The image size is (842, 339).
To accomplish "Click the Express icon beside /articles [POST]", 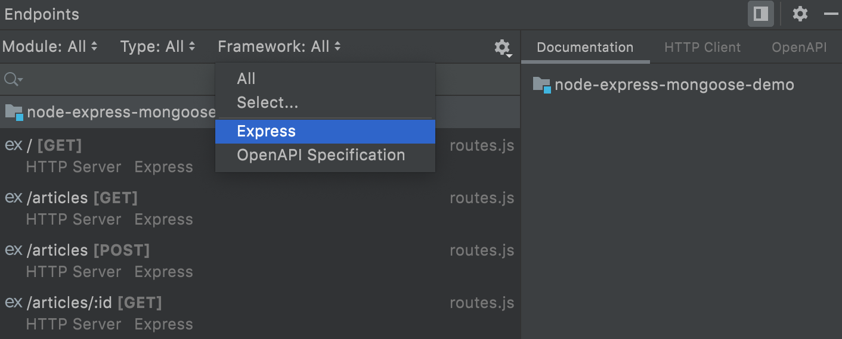I will tap(13, 250).
